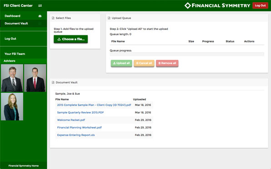Open Financial Planning Worksheet.pdf

tap(79, 127)
